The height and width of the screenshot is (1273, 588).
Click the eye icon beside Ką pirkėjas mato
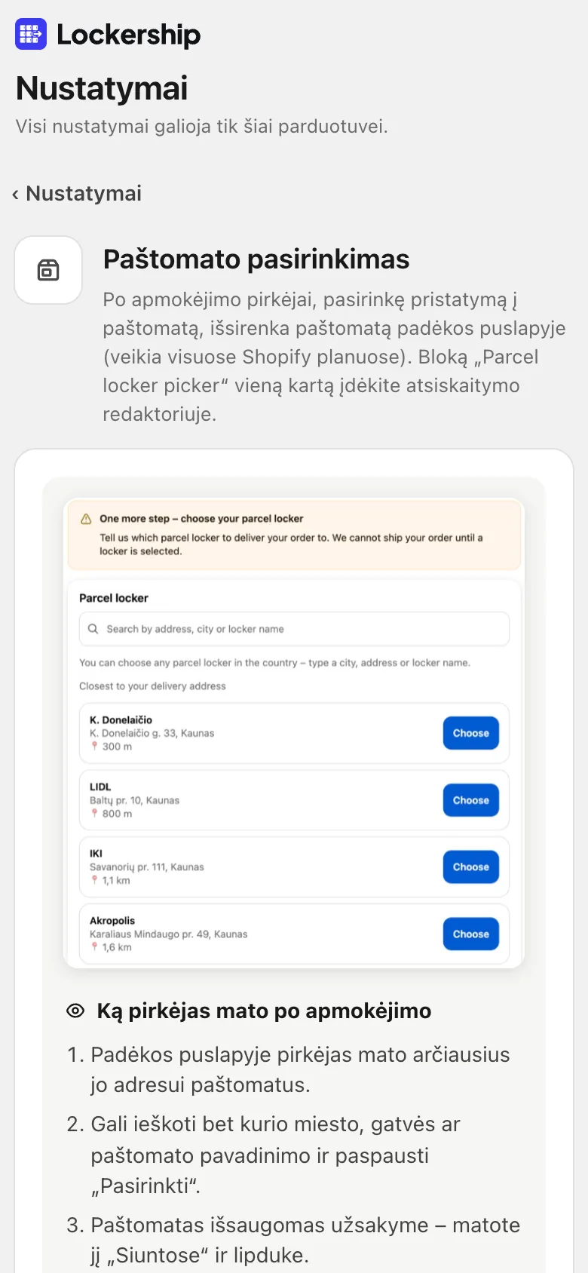click(75, 1011)
